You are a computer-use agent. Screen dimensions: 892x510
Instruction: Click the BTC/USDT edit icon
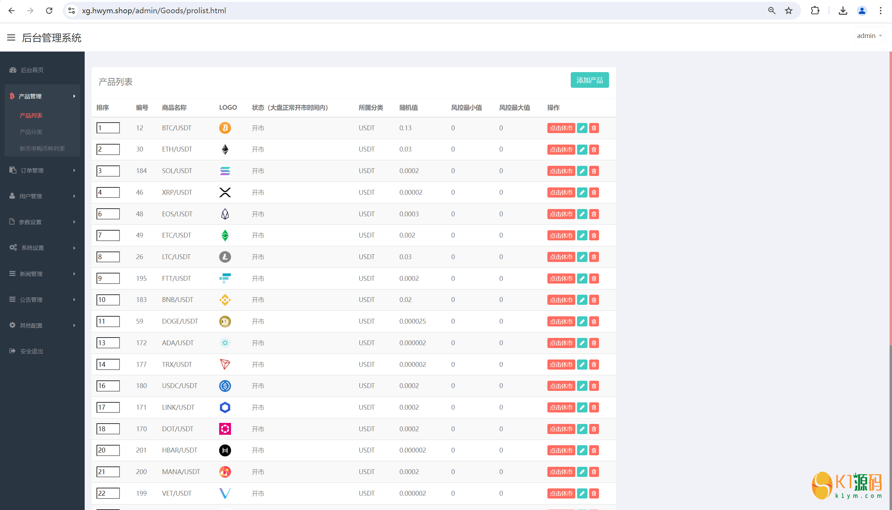click(x=582, y=128)
